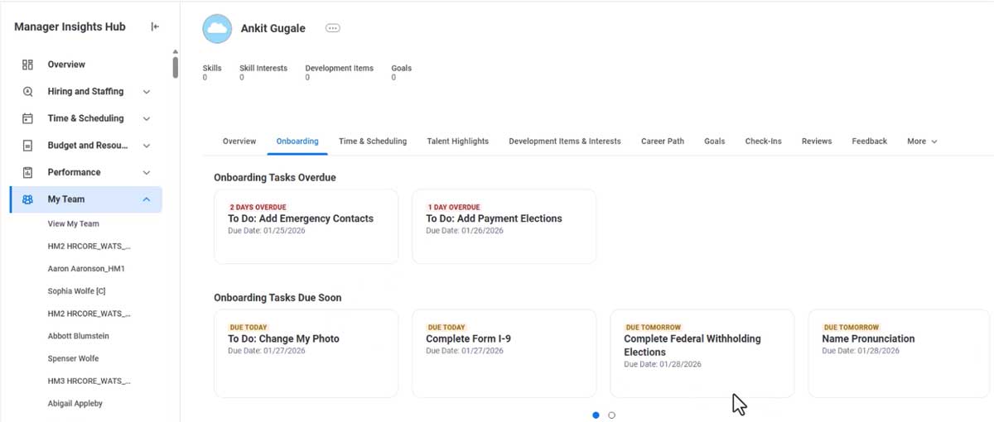The width and height of the screenshot is (994, 422).
Task: Expand the Hiring and Staffing section
Action: (x=147, y=92)
